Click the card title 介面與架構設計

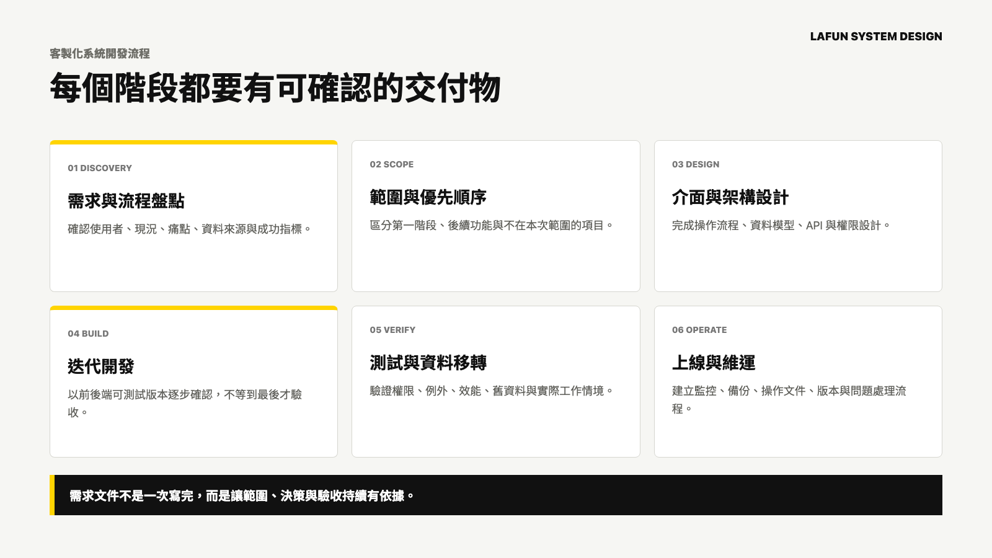(x=730, y=197)
